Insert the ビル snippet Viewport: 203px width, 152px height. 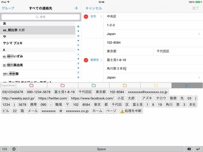(6, 111)
